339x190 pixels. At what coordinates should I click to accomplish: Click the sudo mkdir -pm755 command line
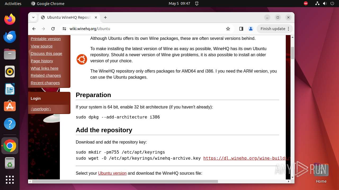point(120,152)
